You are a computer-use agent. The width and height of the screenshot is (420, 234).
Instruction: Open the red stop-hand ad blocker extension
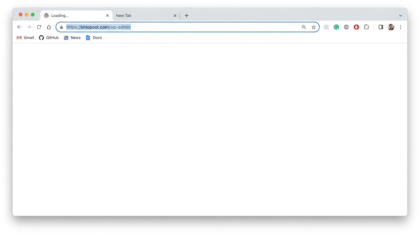click(x=356, y=27)
